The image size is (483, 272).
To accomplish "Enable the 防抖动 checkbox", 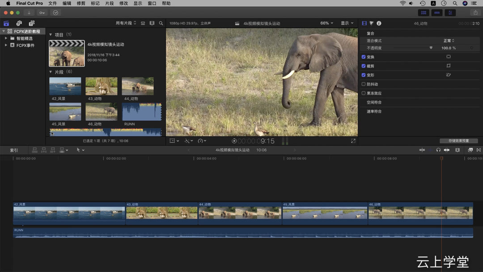I will tap(364, 84).
